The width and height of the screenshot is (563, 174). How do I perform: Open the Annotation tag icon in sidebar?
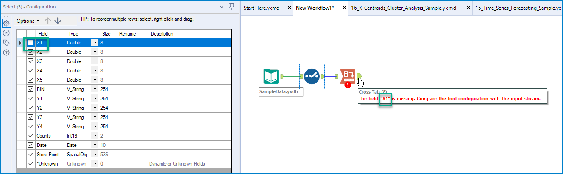click(6, 42)
